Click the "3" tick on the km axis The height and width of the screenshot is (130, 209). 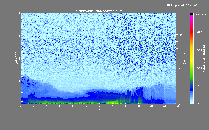point(19,36)
